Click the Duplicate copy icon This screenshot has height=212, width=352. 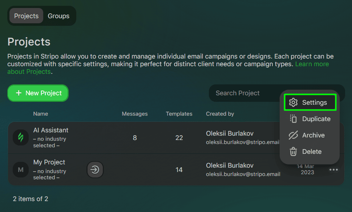tap(293, 119)
